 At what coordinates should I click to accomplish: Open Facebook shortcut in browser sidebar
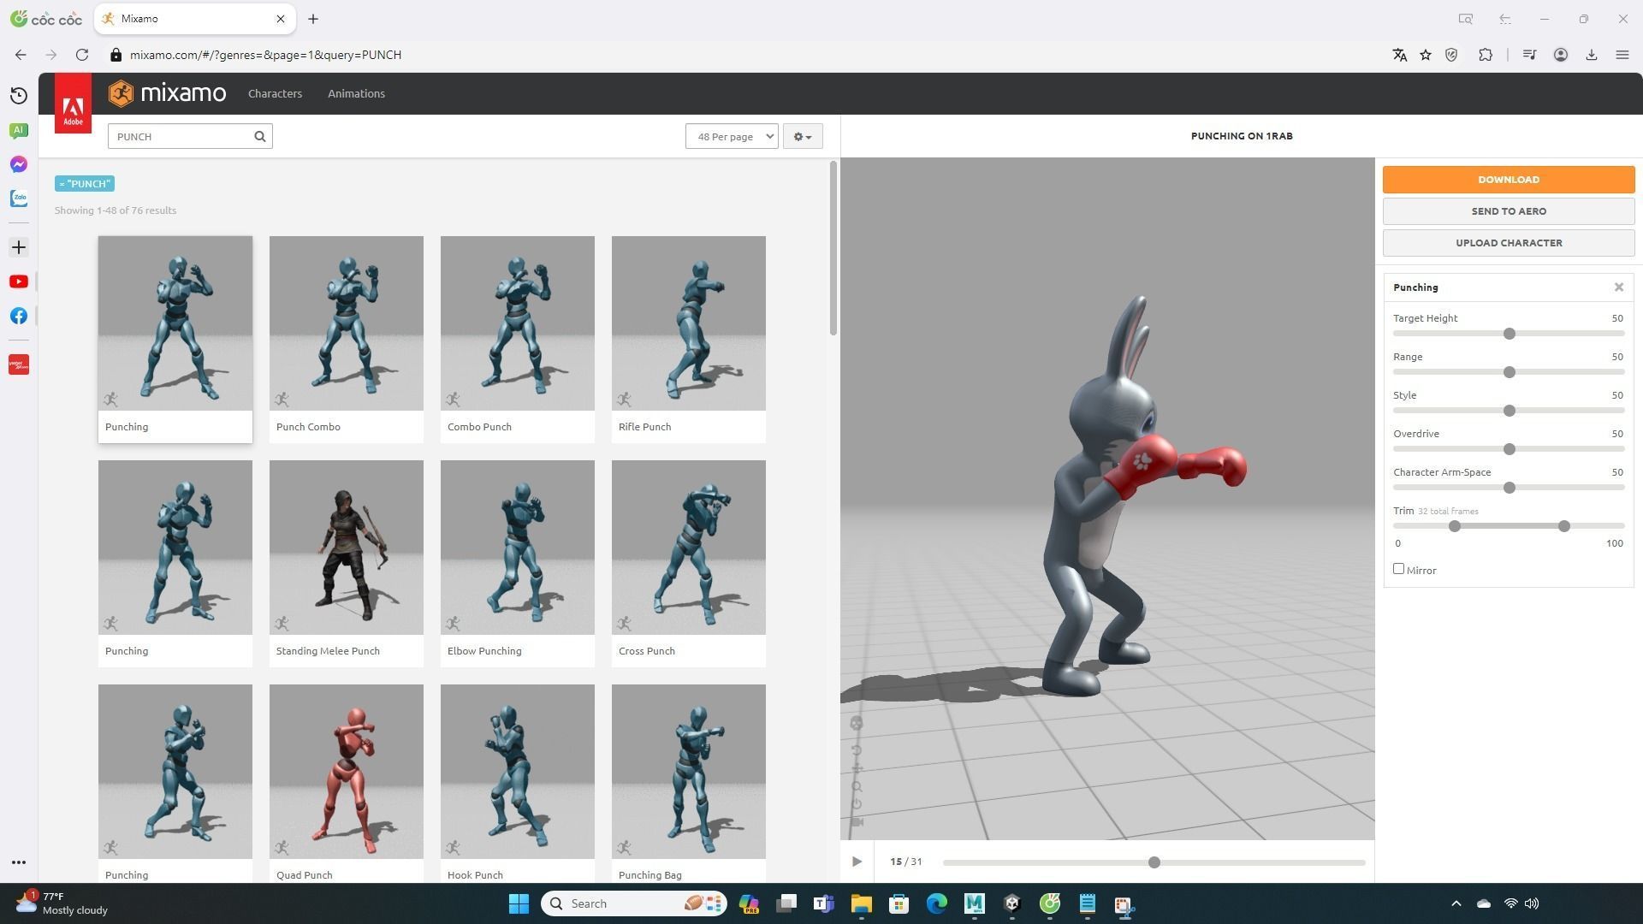click(x=19, y=316)
